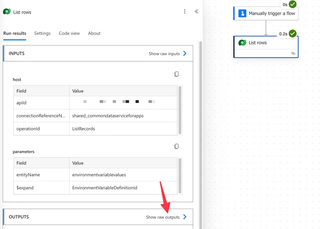Click green success checkmark on List rows
The height and width of the screenshot is (229, 322).
point(293,34)
